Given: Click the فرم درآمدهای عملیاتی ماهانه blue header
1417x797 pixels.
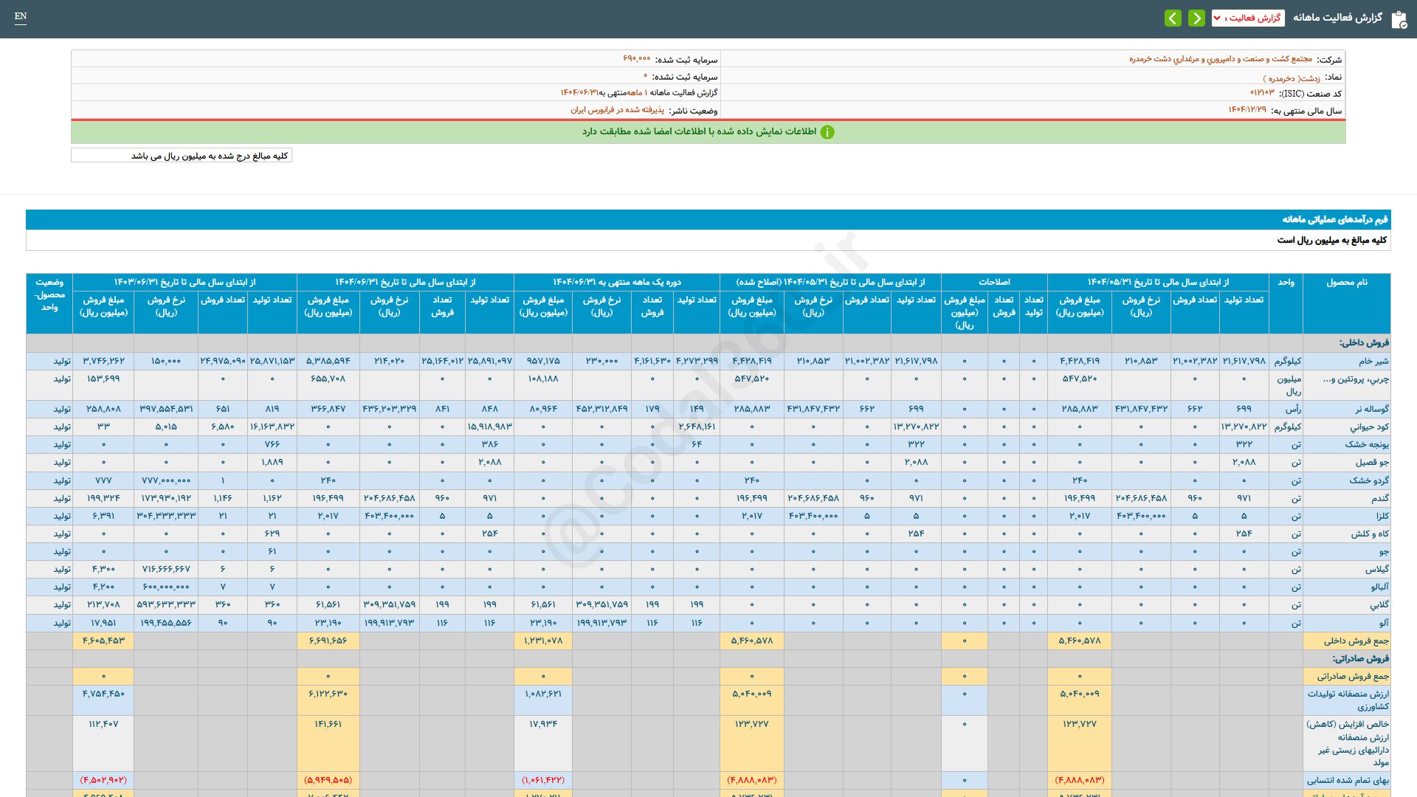Looking at the screenshot, I should tap(1334, 219).
